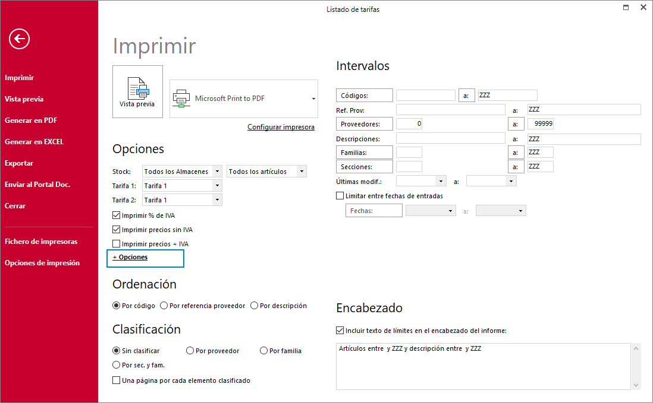Viewport: 653px width, 403px height.
Task: Uncheck Imprimir precios sin IVA
Action: tap(116, 229)
